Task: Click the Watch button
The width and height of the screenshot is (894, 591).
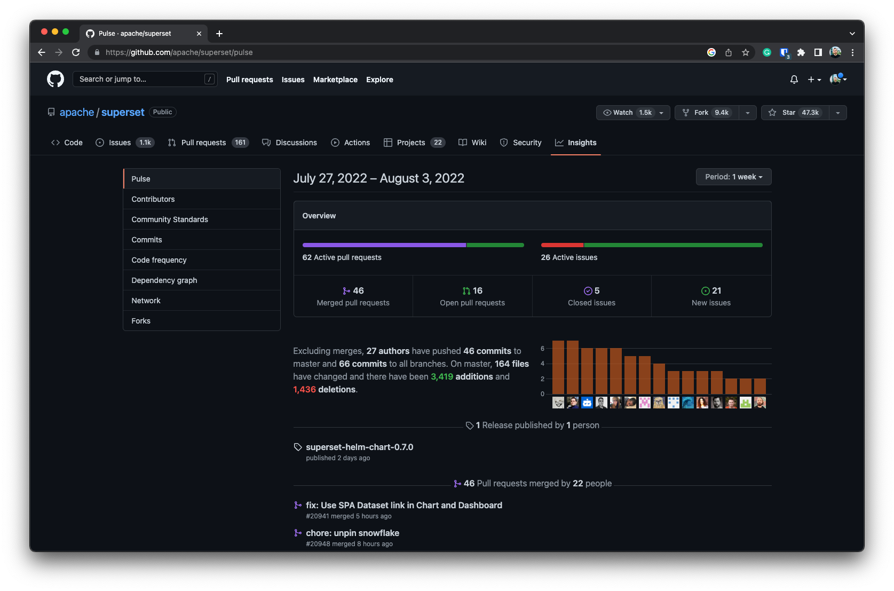Action: coord(633,113)
